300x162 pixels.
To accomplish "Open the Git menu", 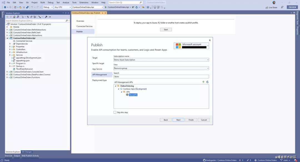I will coord(27,2).
